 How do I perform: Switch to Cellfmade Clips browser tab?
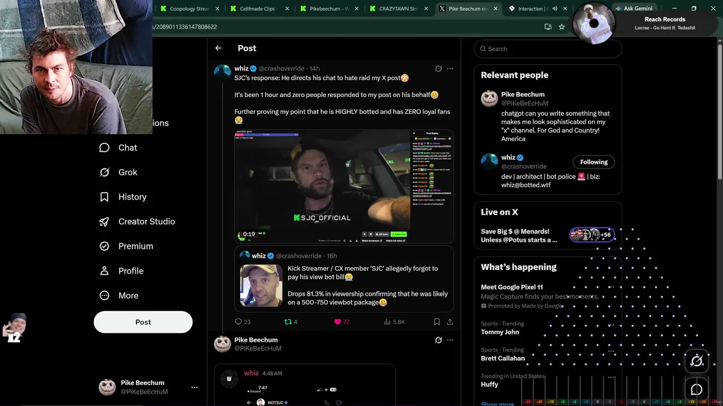(258, 8)
